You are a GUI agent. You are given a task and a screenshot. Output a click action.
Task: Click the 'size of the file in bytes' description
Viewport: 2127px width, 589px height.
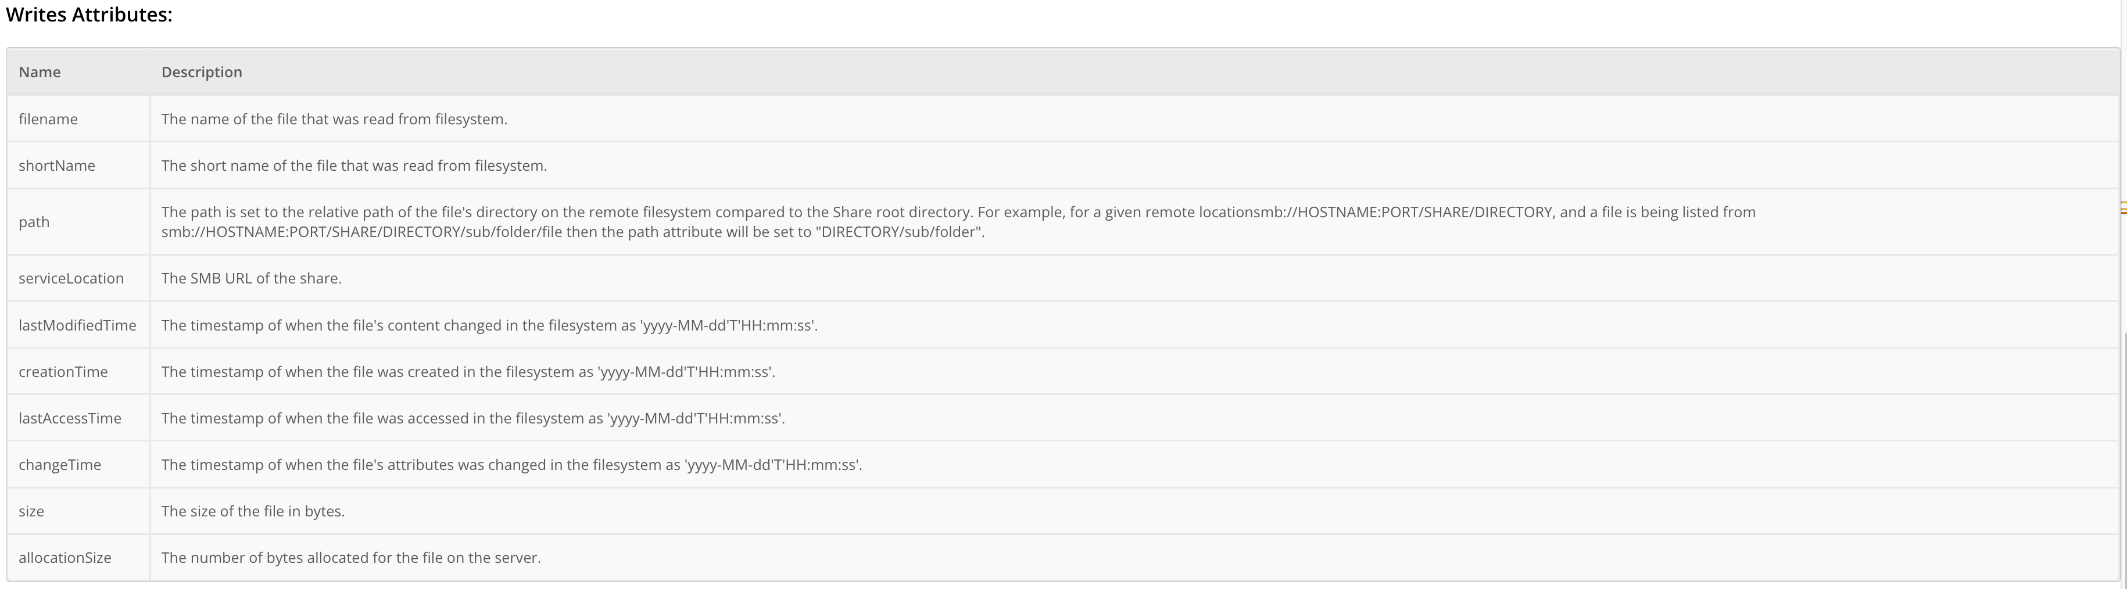click(x=253, y=512)
